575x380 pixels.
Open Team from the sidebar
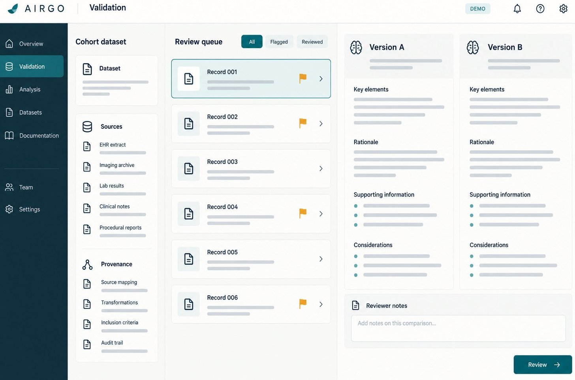(32, 187)
